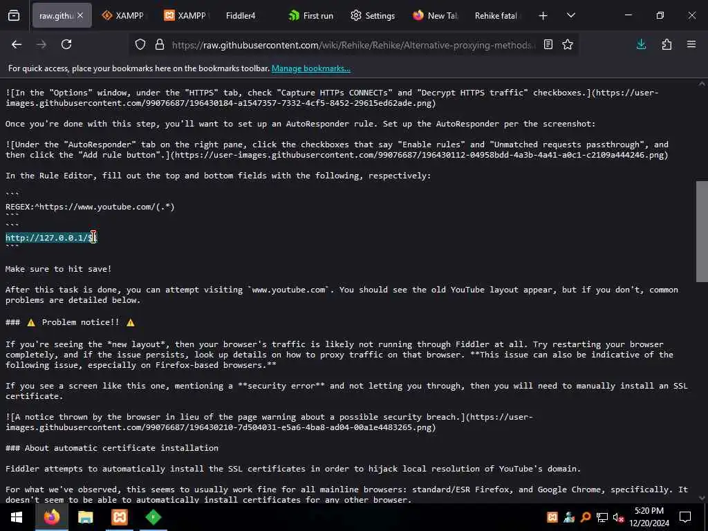This screenshot has height=531, width=708.
Task: Switch to the second XAMPP tab
Action: 185,16
